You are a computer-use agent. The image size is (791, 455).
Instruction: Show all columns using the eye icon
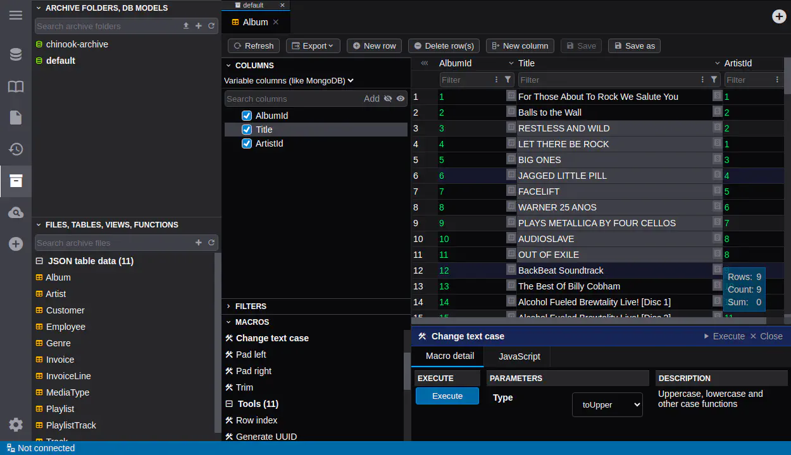(401, 99)
